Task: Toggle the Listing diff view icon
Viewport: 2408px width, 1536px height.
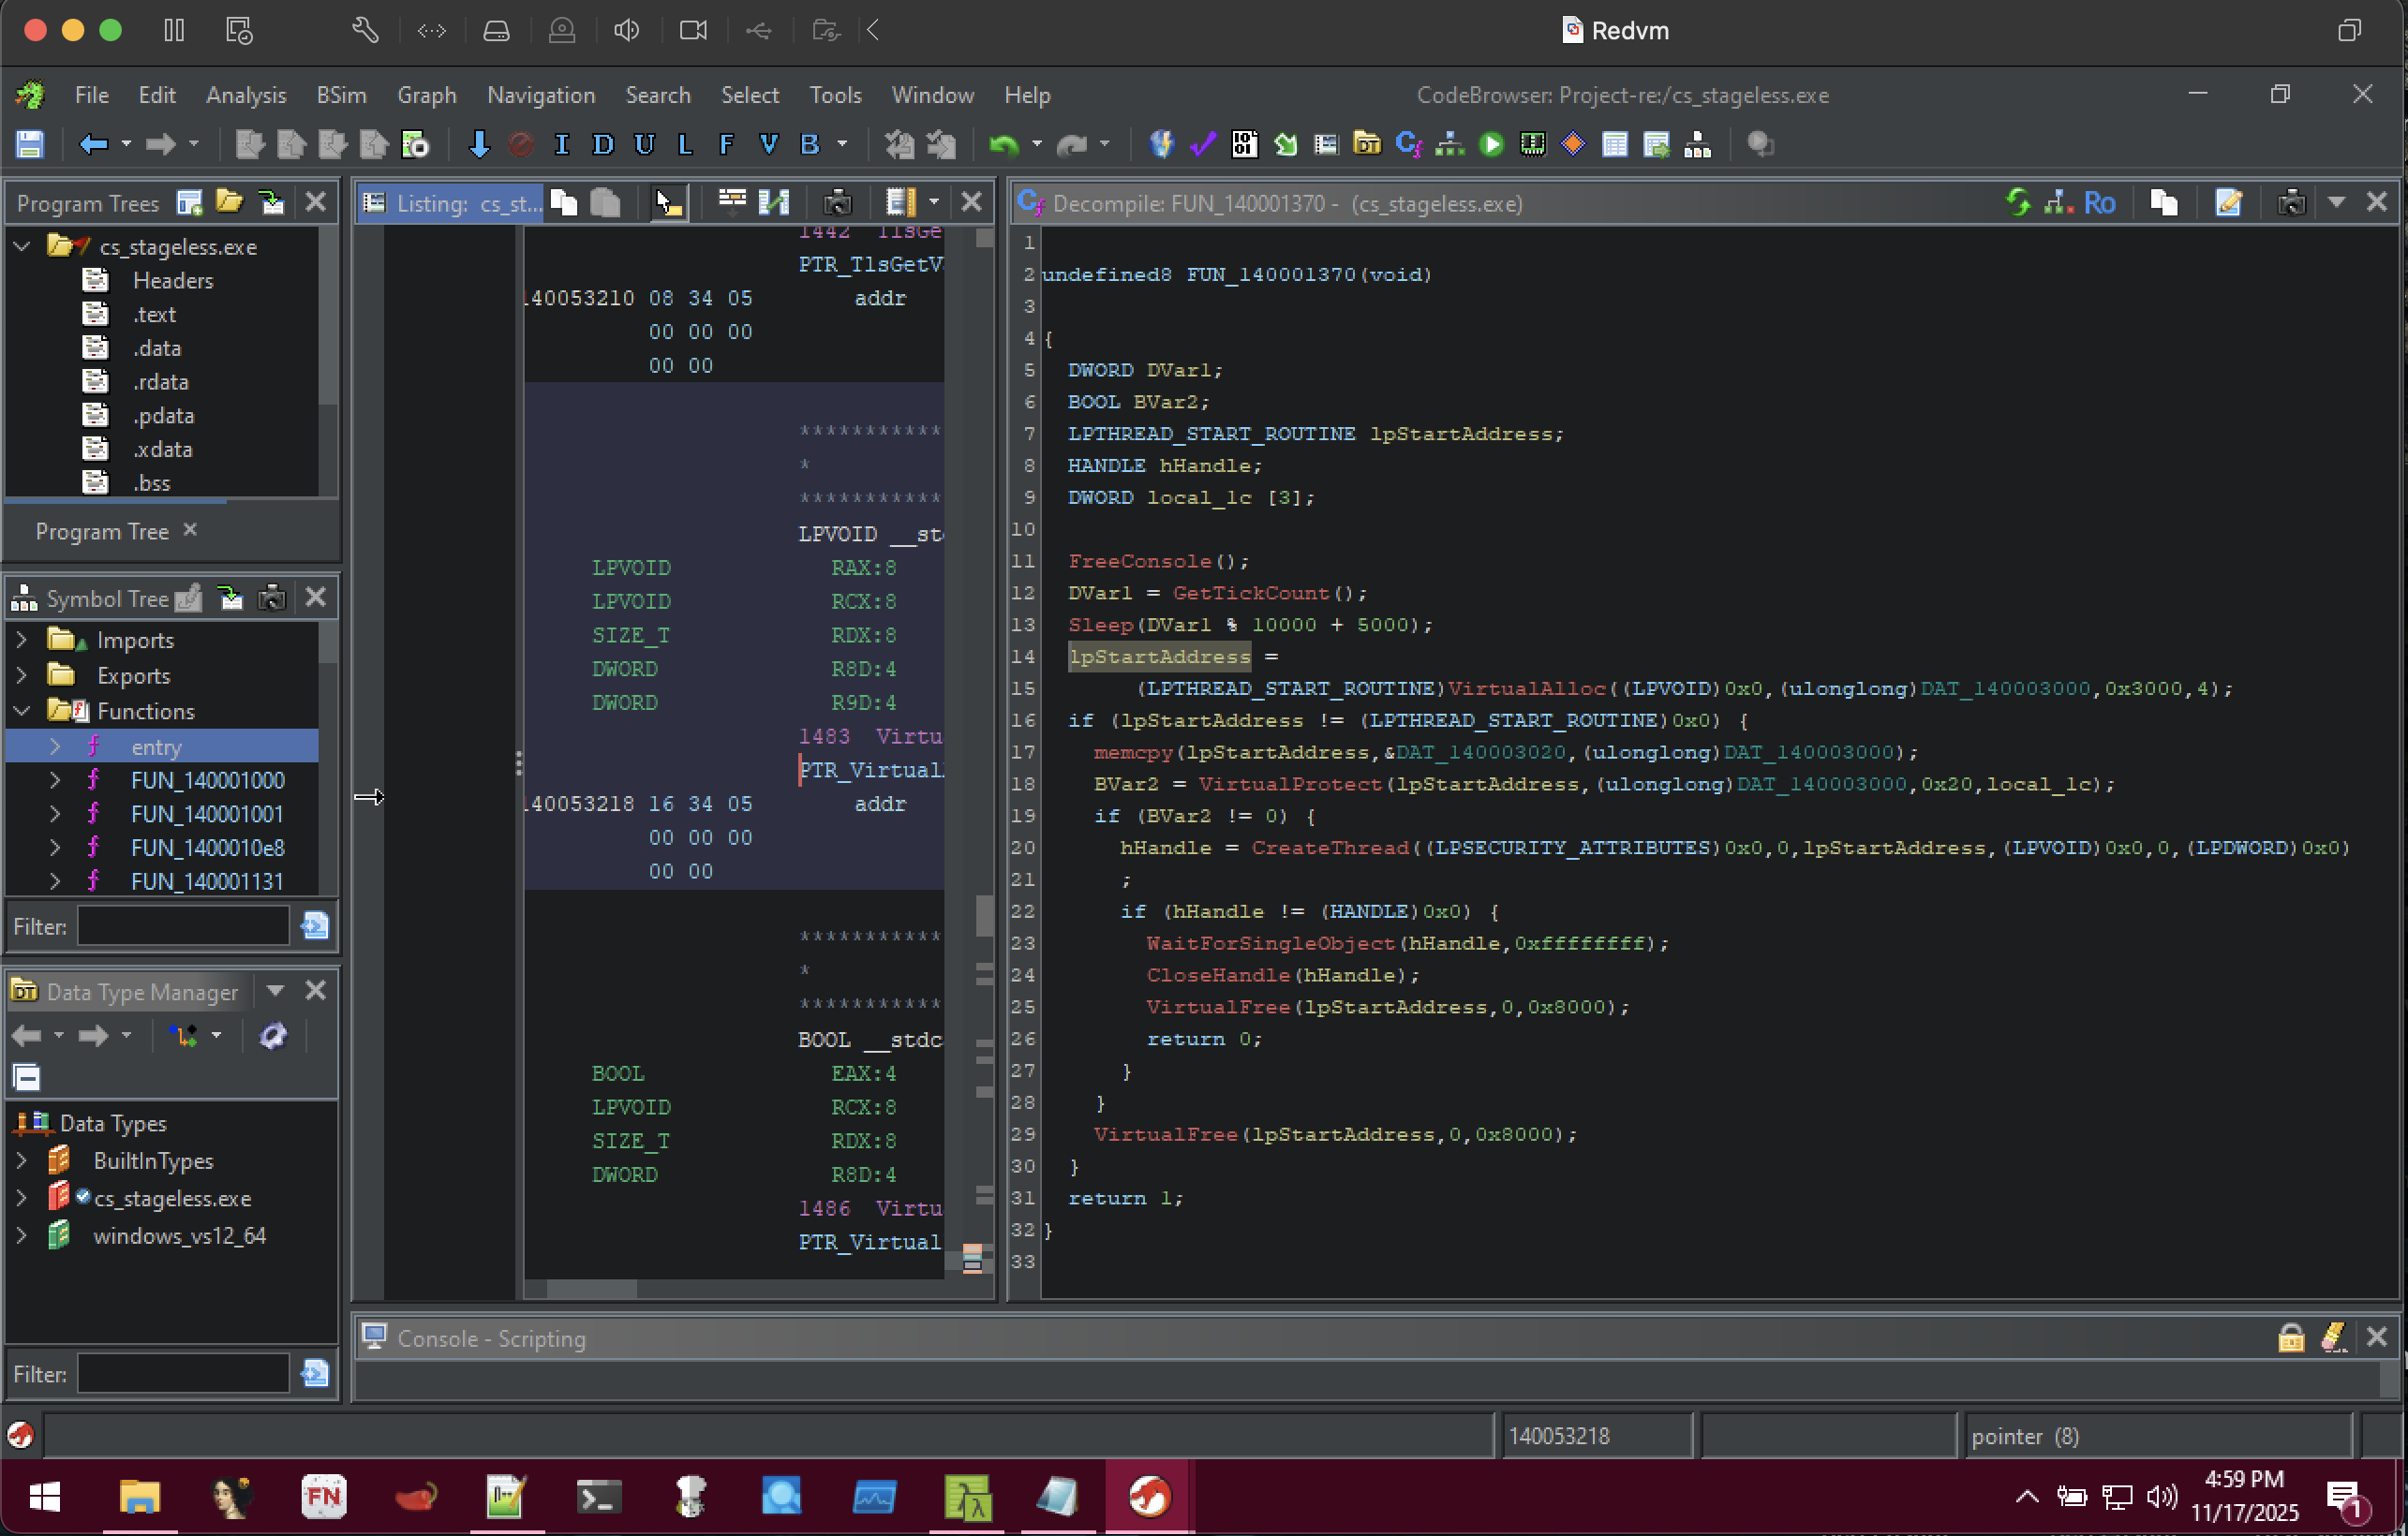Action: tap(774, 203)
